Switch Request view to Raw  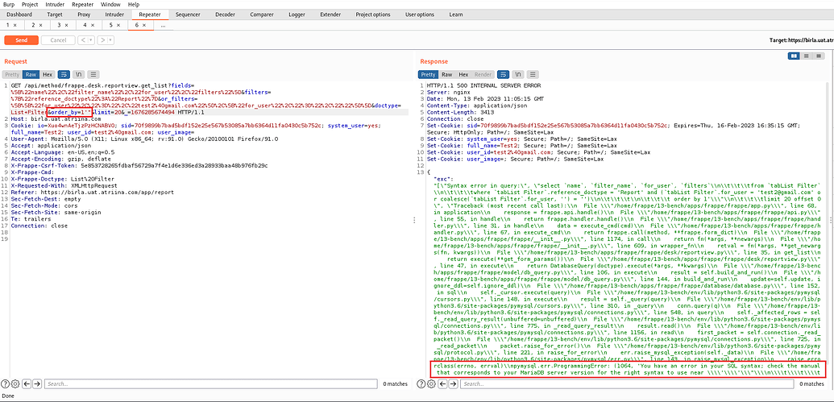[31, 74]
